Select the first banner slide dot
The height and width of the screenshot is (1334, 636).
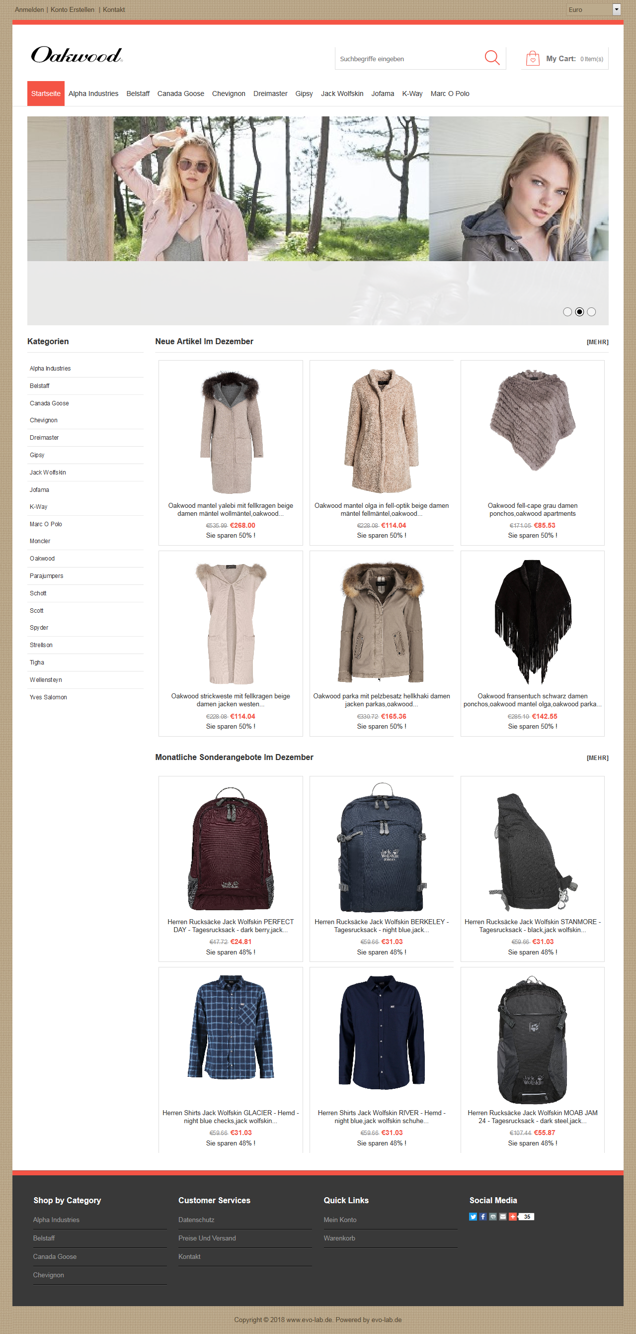(567, 312)
